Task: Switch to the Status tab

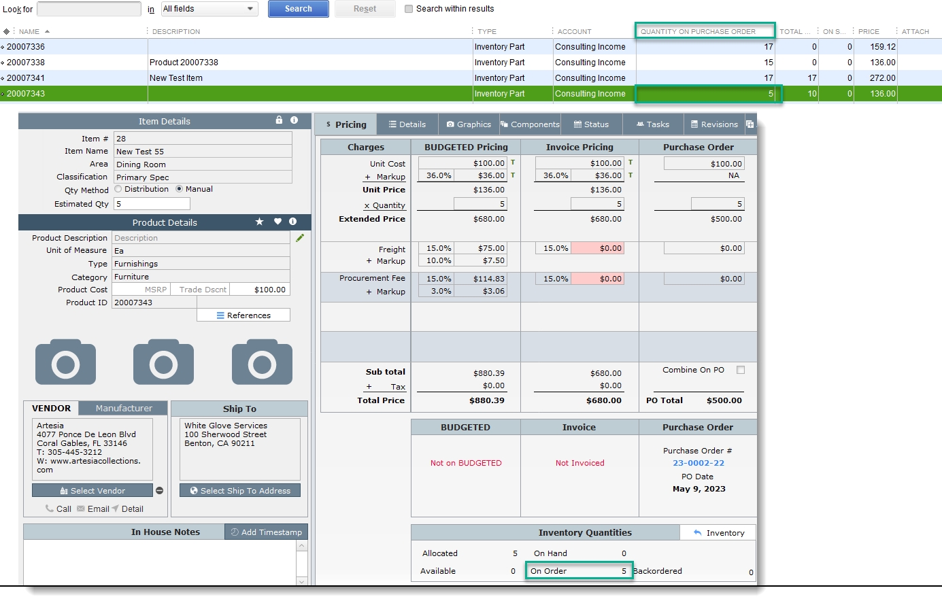Action: point(591,124)
